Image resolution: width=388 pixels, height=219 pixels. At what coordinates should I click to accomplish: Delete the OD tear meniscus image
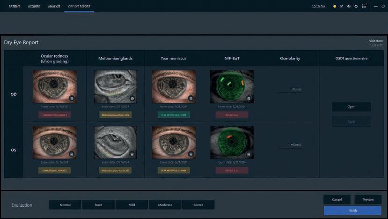[191, 98]
